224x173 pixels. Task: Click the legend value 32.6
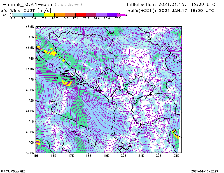117,18
